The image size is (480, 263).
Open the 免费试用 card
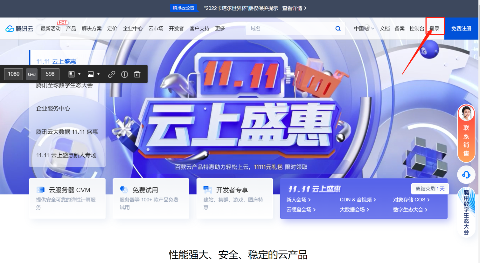click(151, 199)
